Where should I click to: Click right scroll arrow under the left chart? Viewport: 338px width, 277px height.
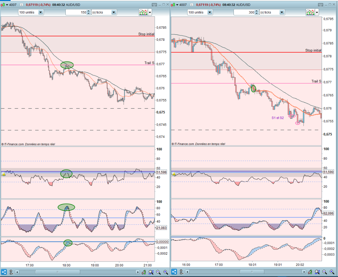click(x=138, y=272)
